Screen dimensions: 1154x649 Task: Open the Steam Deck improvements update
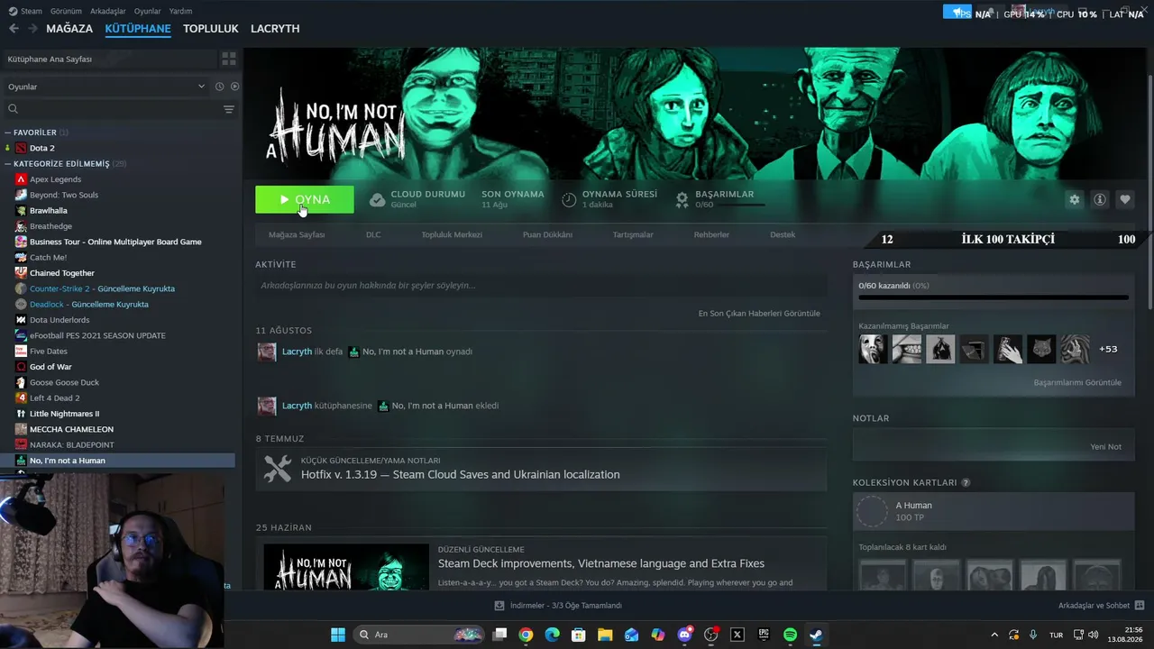(x=601, y=563)
